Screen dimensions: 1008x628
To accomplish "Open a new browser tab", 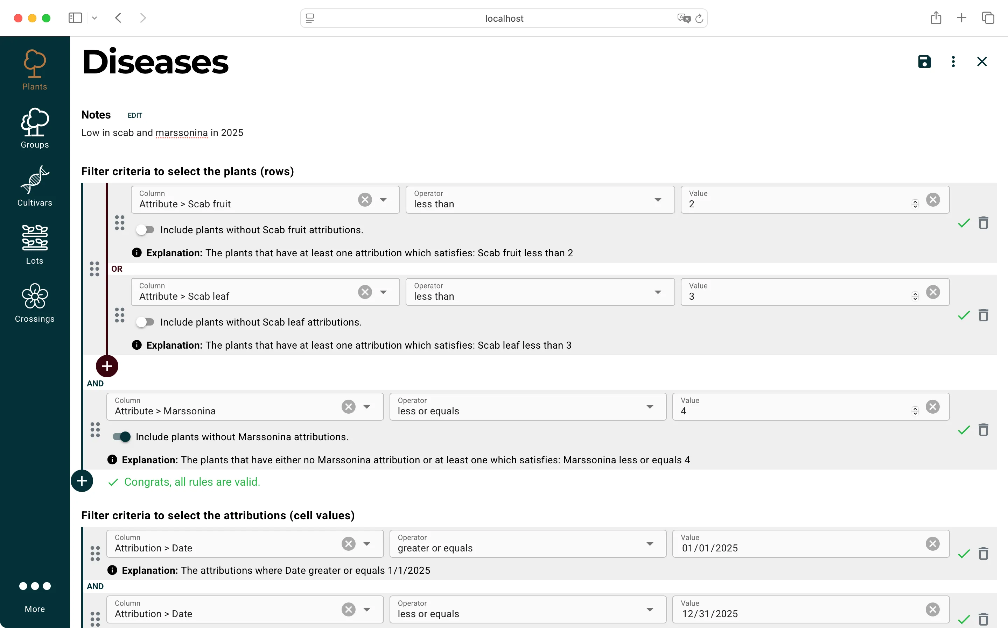I will [961, 18].
